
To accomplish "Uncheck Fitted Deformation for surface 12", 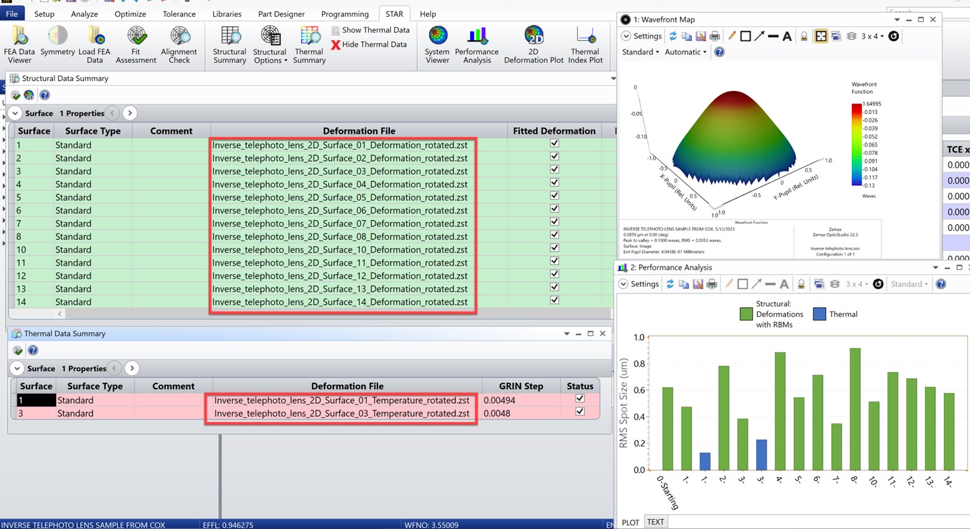I will pyautogui.click(x=554, y=274).
